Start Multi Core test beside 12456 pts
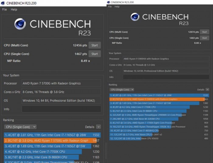This screenshot has width=213, height=163. (x=95, y=45)
